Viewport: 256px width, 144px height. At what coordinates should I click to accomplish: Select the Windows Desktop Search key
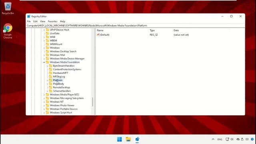tap(63, 51)
